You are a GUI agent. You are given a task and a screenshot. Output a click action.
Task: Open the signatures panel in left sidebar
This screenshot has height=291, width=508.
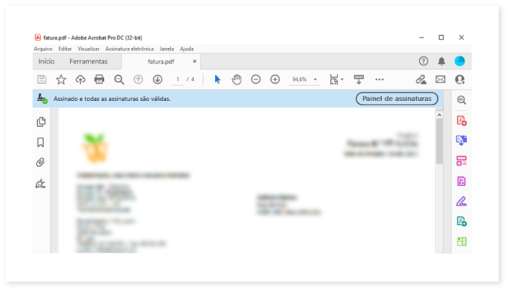[x=41, y=184]
